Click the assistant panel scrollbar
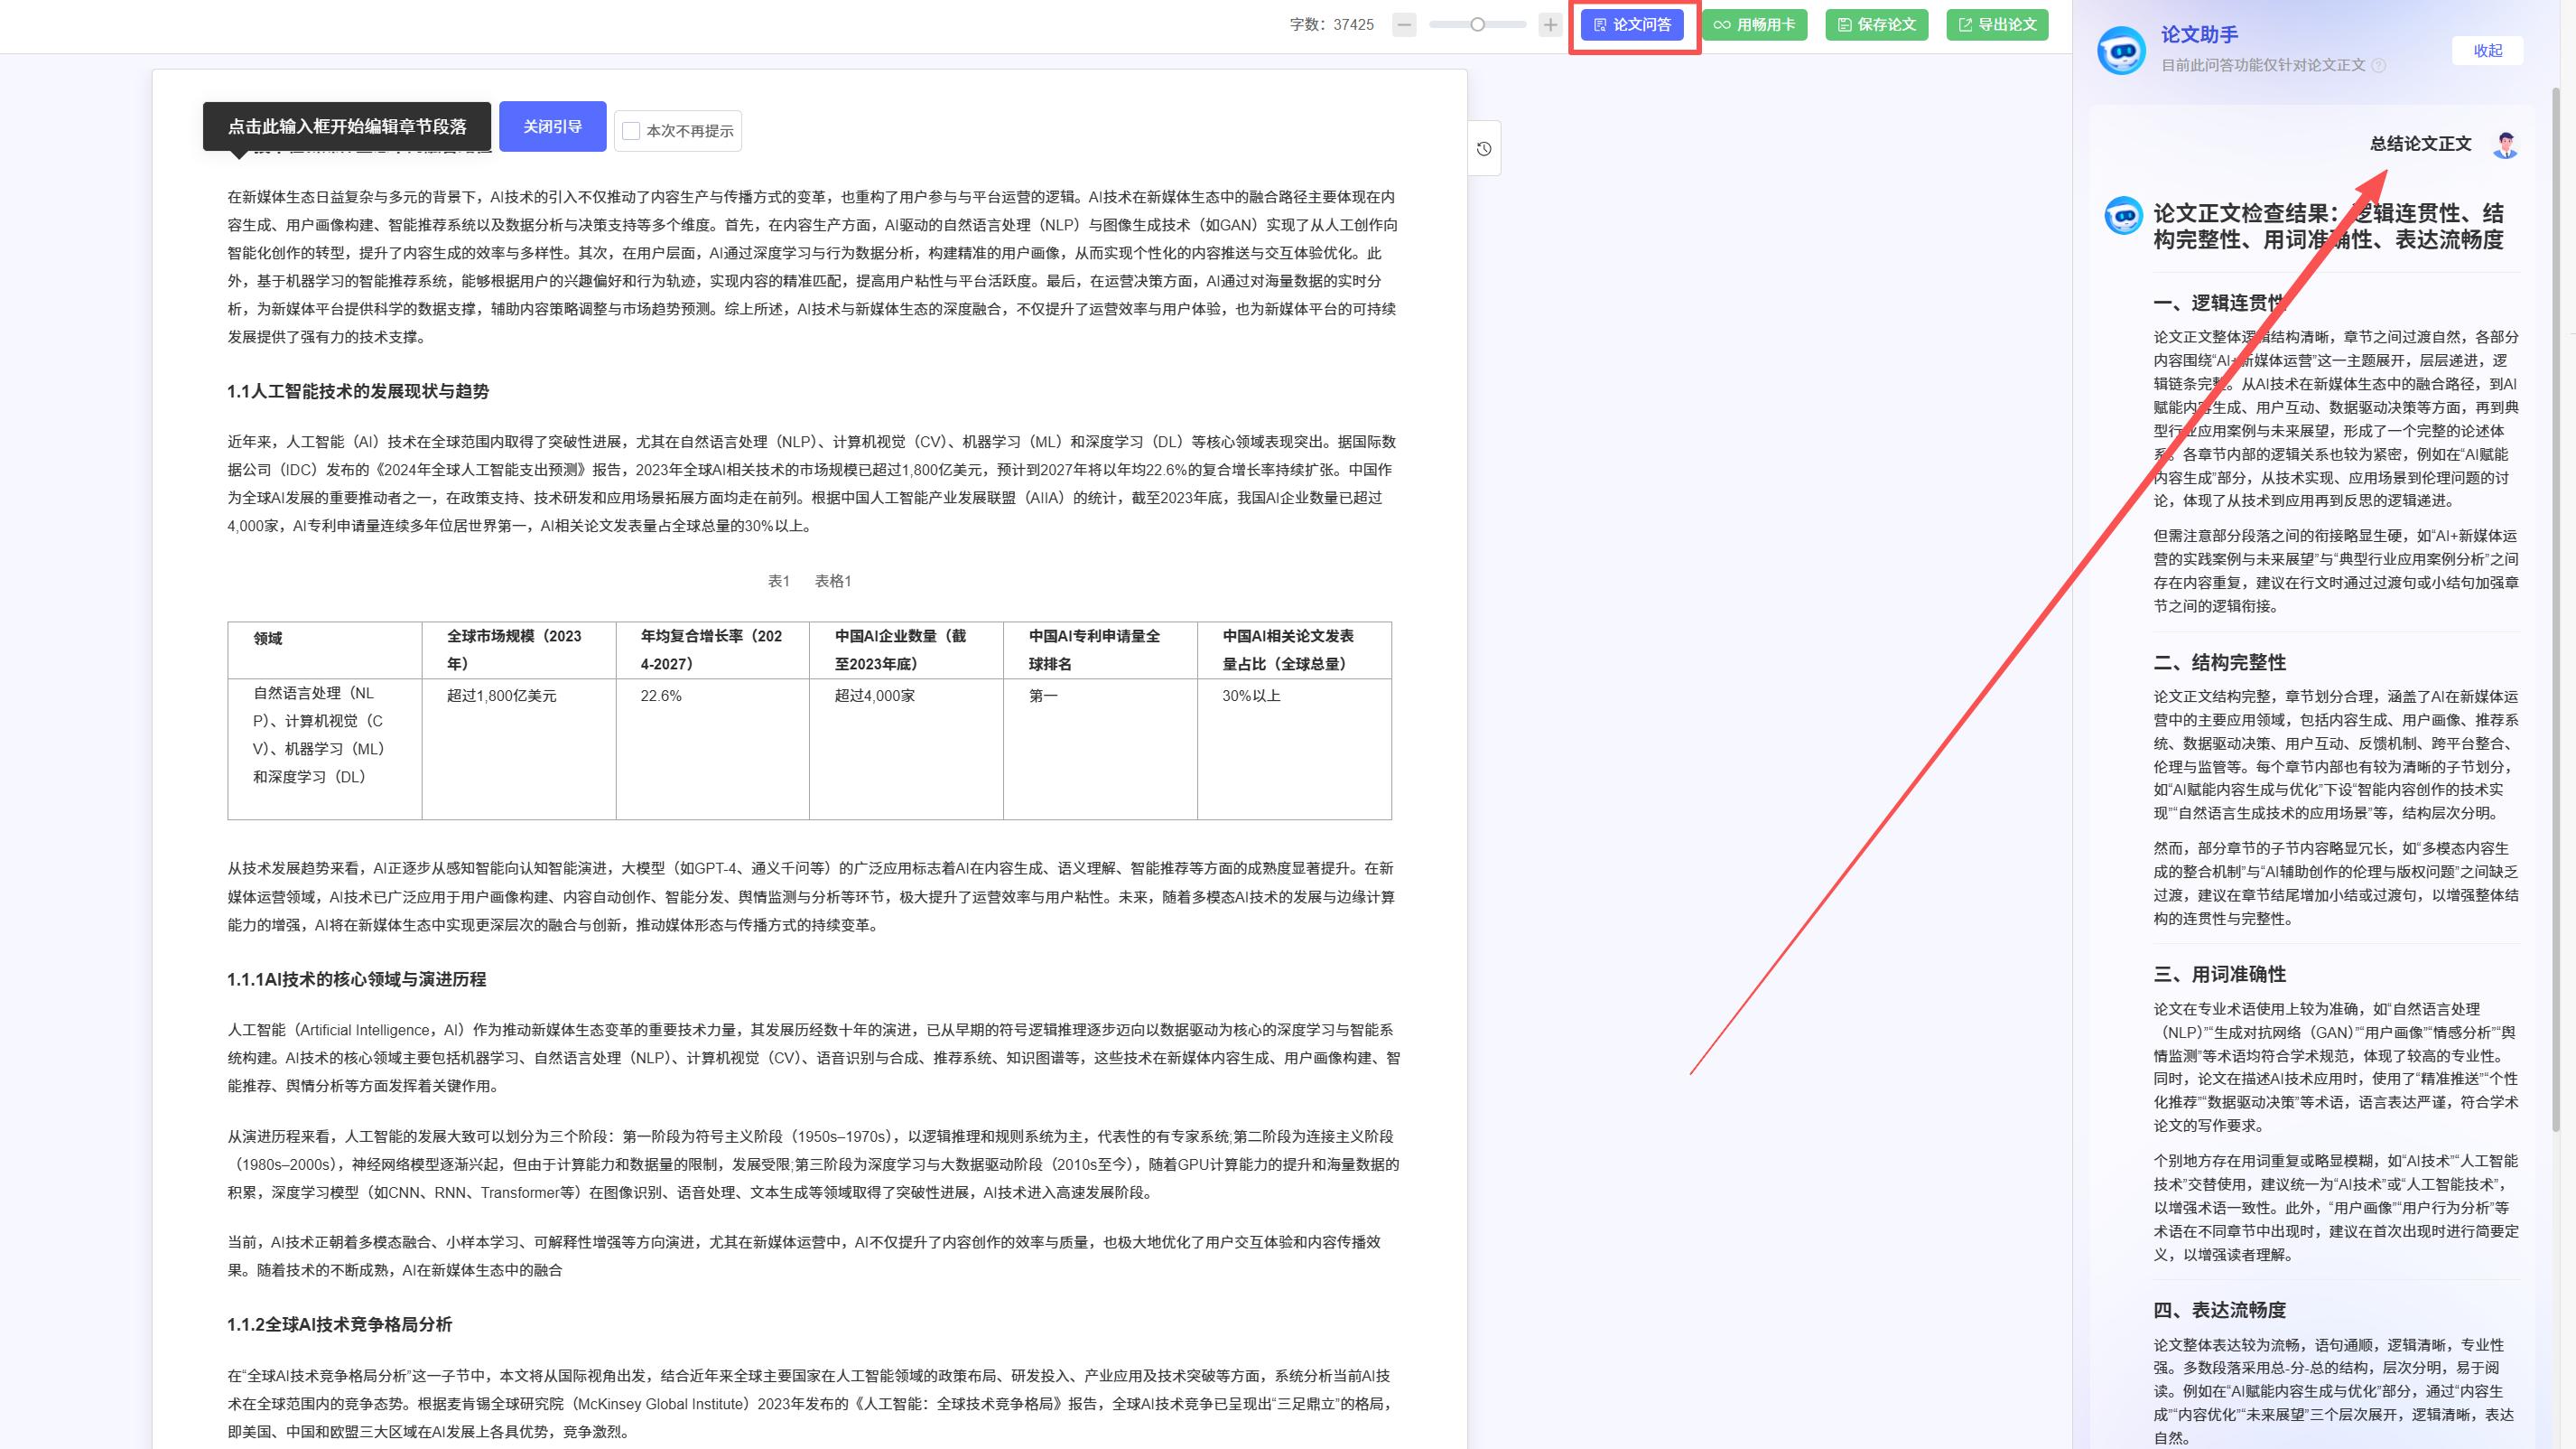 coord(2556,601)
